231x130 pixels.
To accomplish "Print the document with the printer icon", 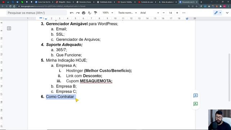I will click(83, 13).
